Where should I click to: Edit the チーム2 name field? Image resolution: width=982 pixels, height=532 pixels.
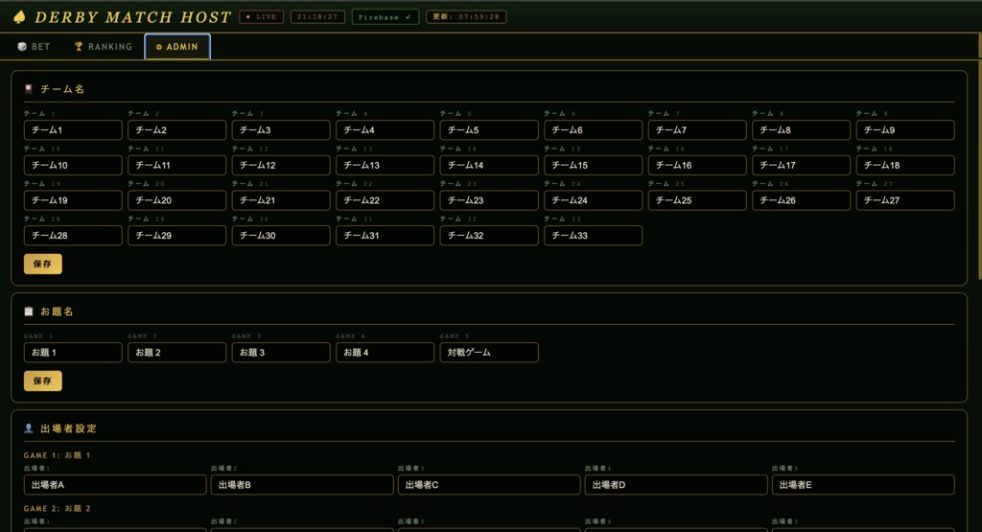coord(176,130)
